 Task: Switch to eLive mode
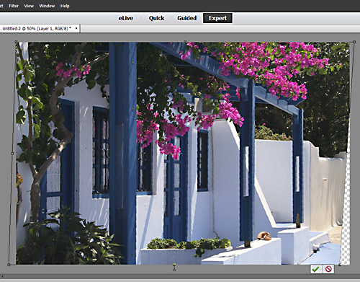coord(126,18)
